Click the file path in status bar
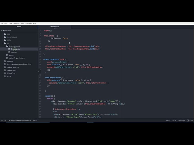 tap(20, 121)
